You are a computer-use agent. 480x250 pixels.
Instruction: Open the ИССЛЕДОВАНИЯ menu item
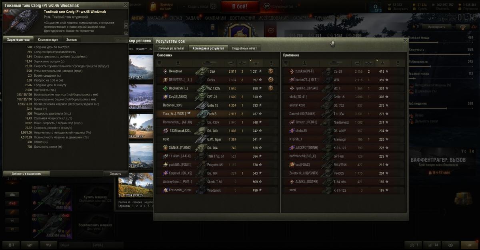[x=274, y=18]
